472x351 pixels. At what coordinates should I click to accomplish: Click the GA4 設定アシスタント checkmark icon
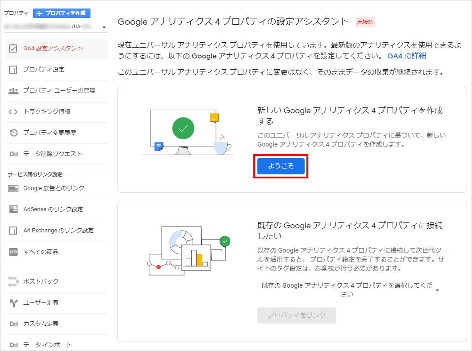(x=13, y=49)
